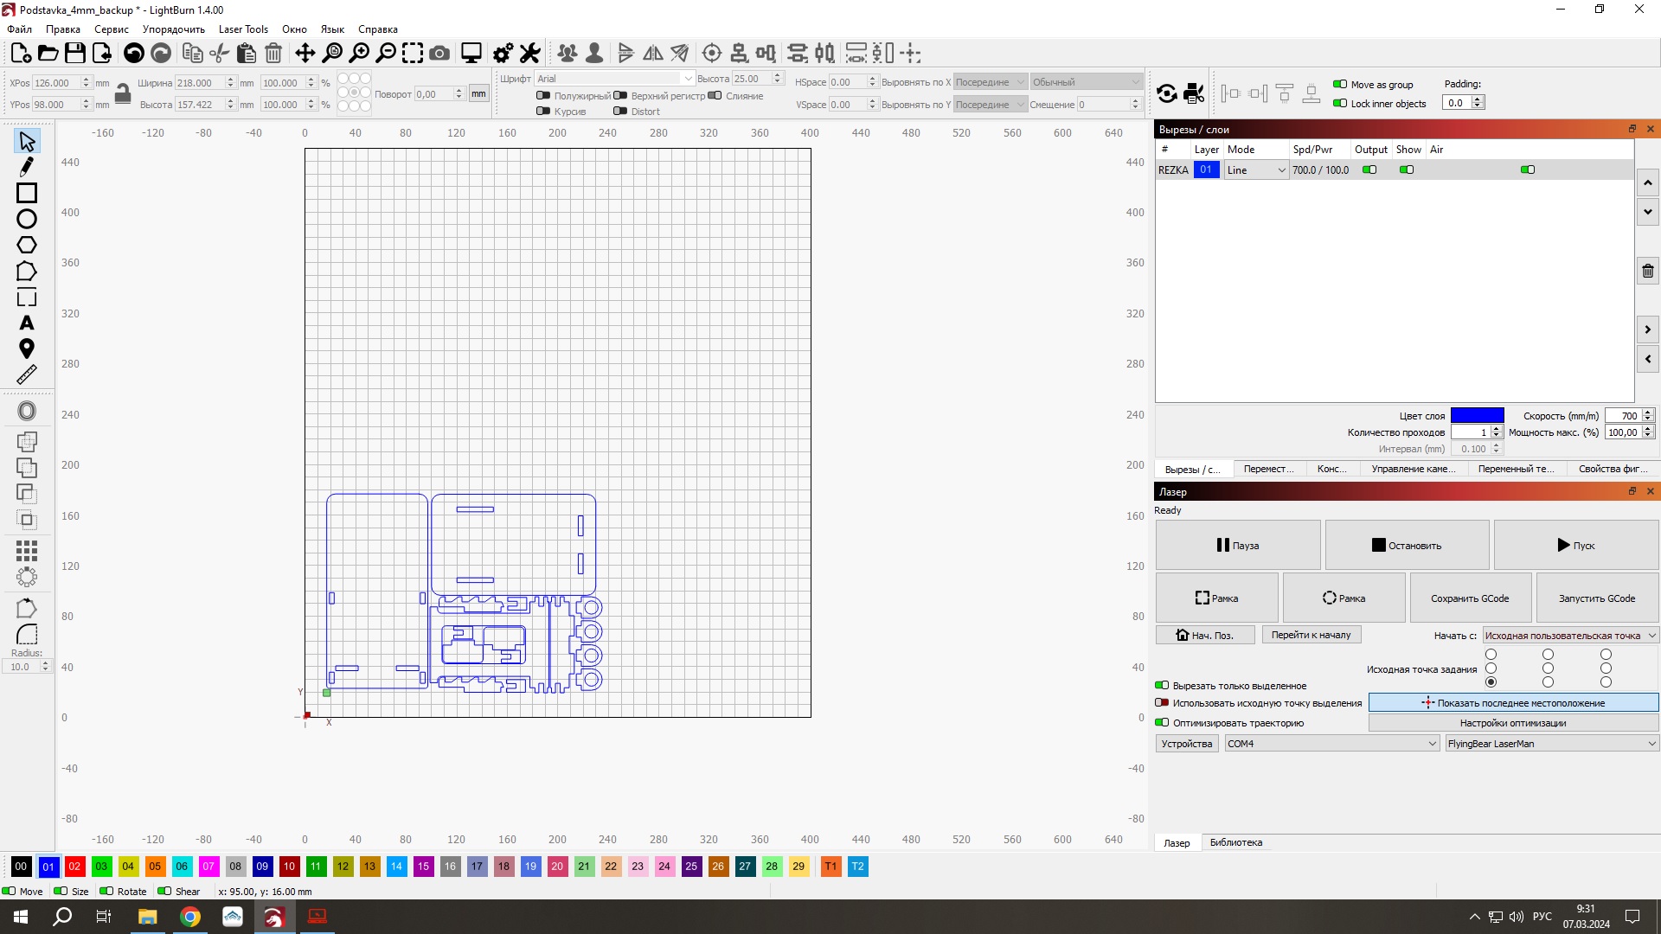Open the Файл menu
1661x934 pixels.
coord(19,29)
